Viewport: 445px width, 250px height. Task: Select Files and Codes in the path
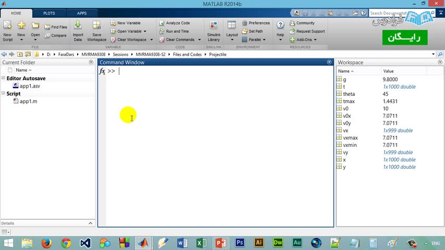[x=187, y=55]
